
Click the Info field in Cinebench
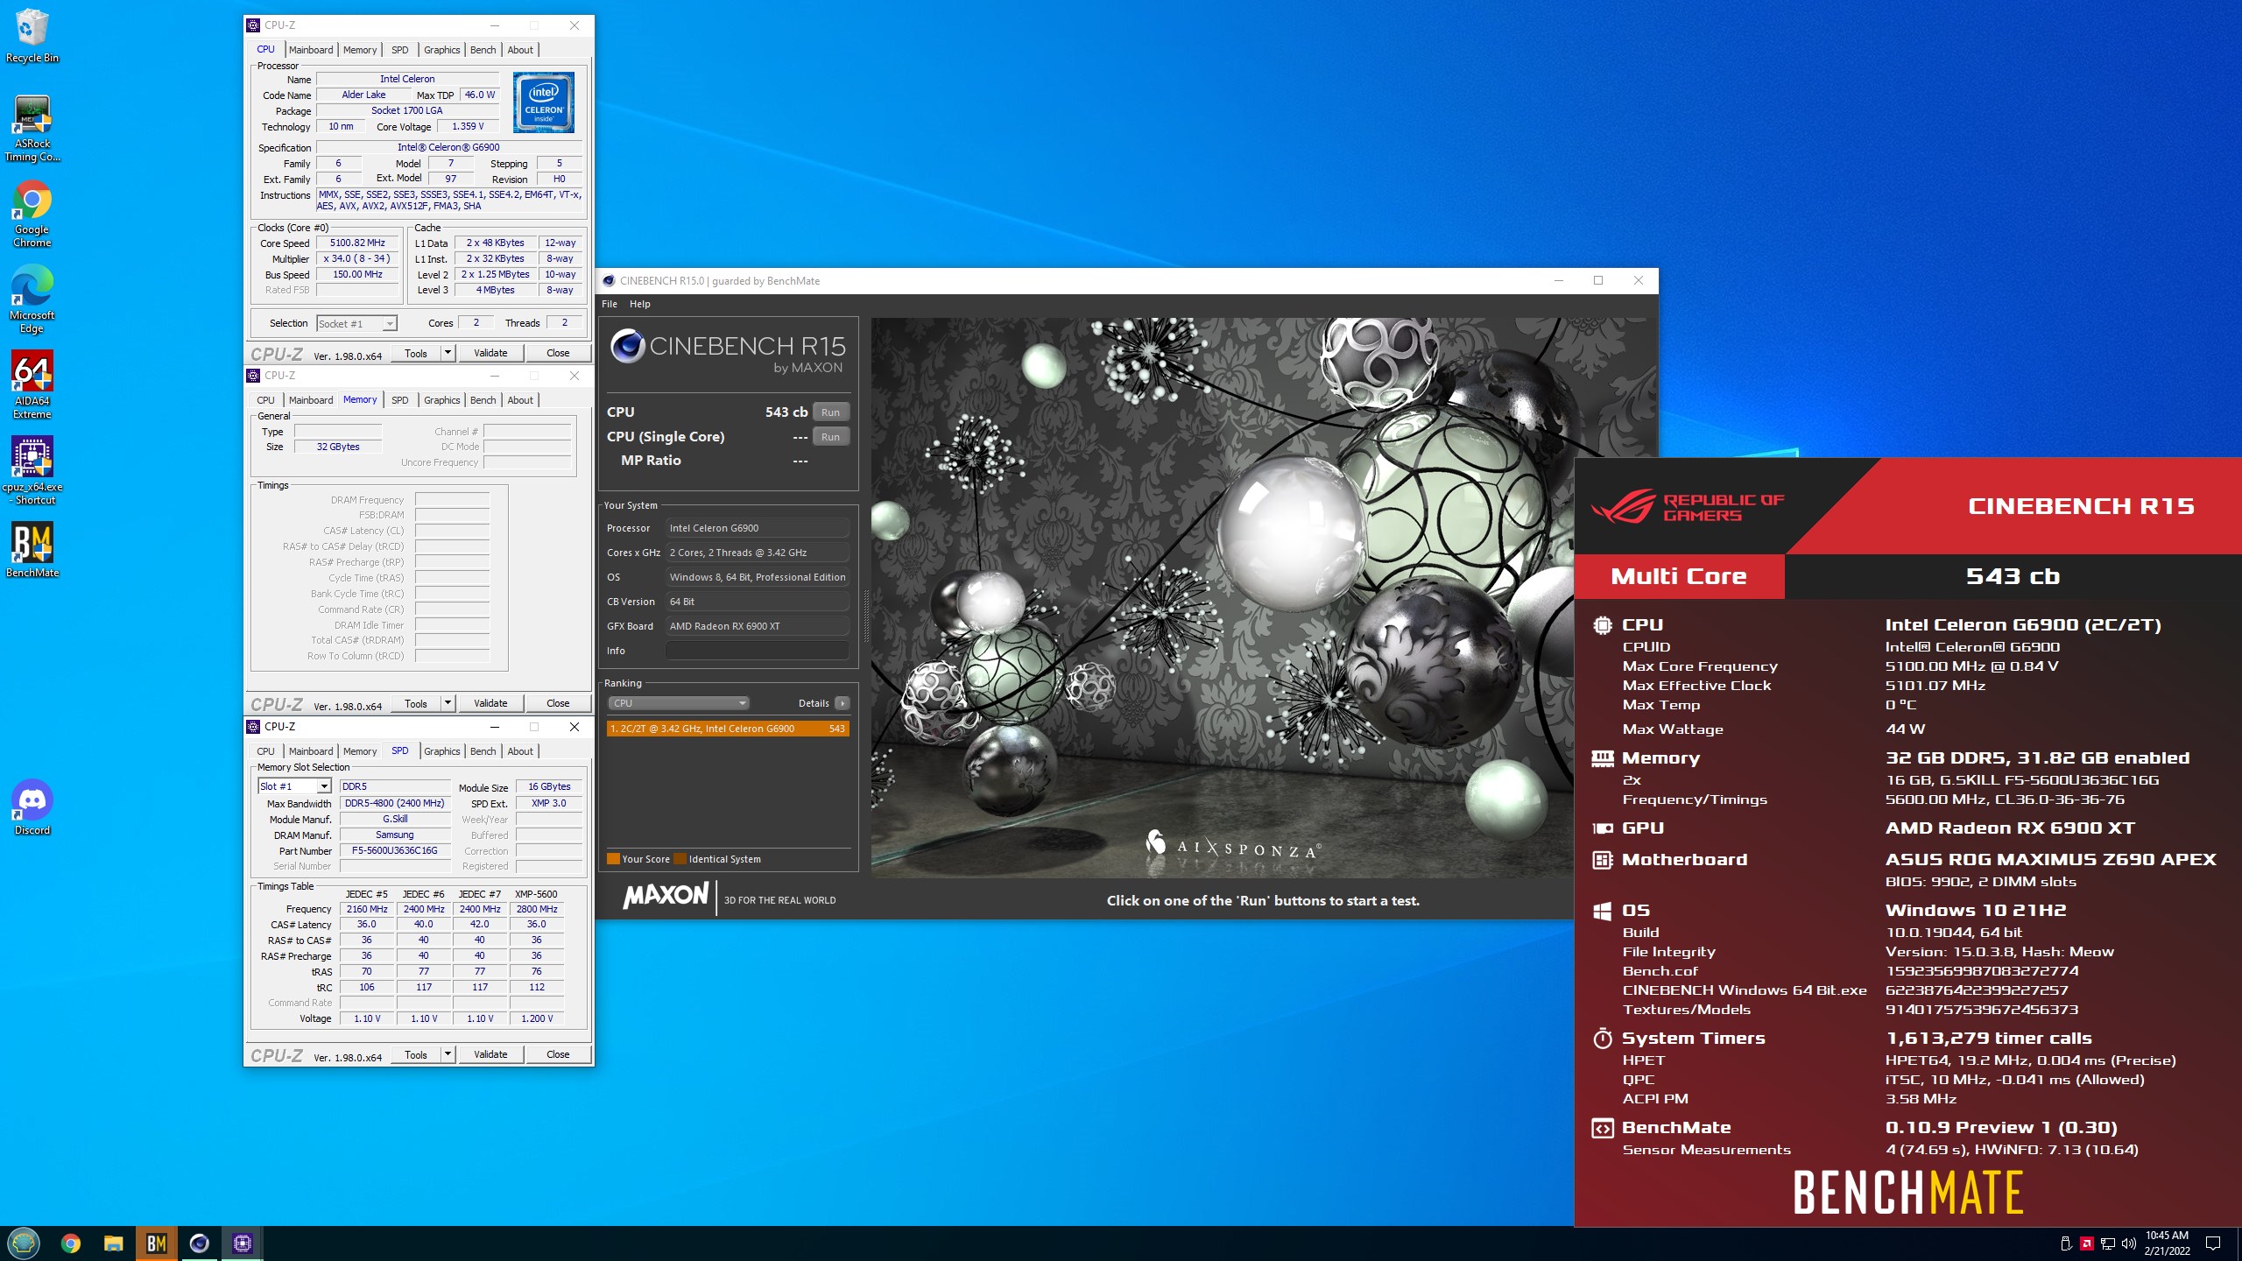[x=757, y=651]
